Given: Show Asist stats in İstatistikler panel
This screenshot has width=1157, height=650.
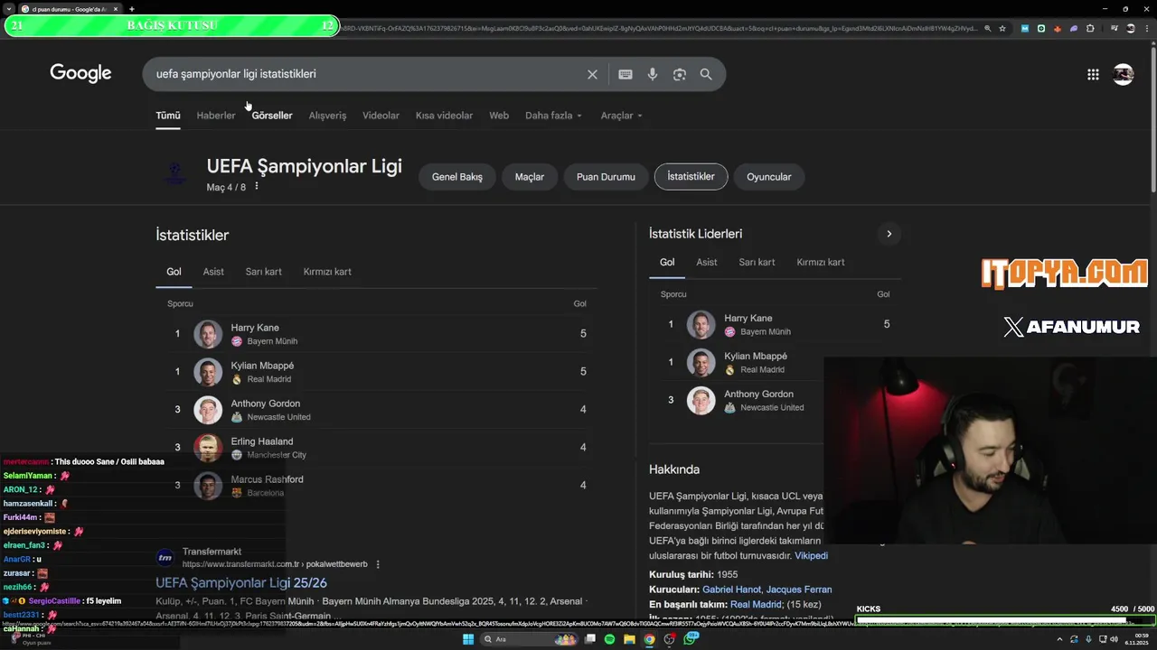Looking at the screenshot, I should click(213, 272).
